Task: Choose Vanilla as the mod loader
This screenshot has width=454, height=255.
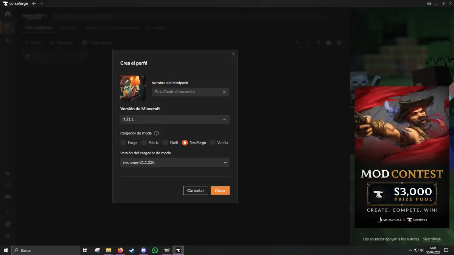Action: (x=213, y=142)
